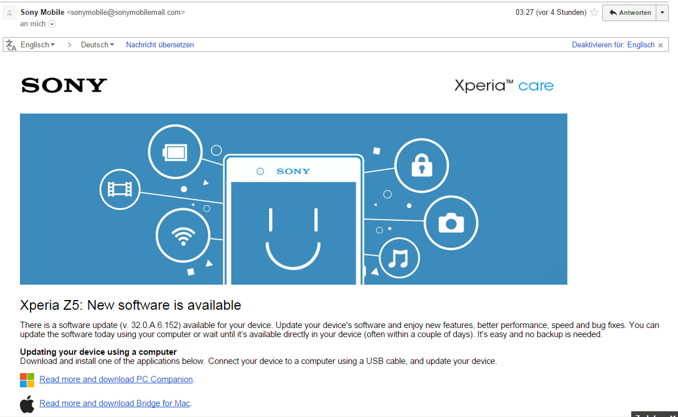Click the battery icon in the banner
This screenshot has width=678, height=417.
175,152
